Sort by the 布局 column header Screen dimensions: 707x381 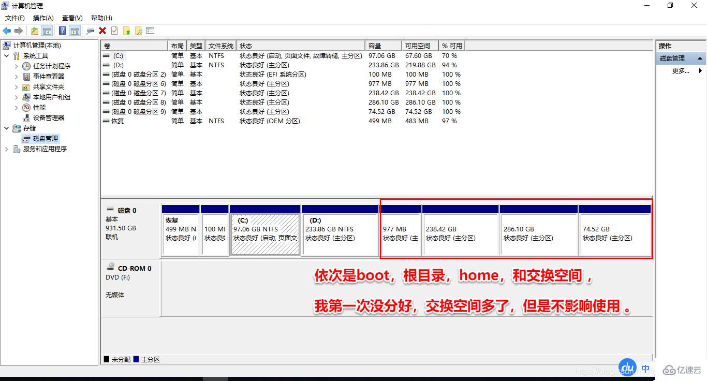178,46
